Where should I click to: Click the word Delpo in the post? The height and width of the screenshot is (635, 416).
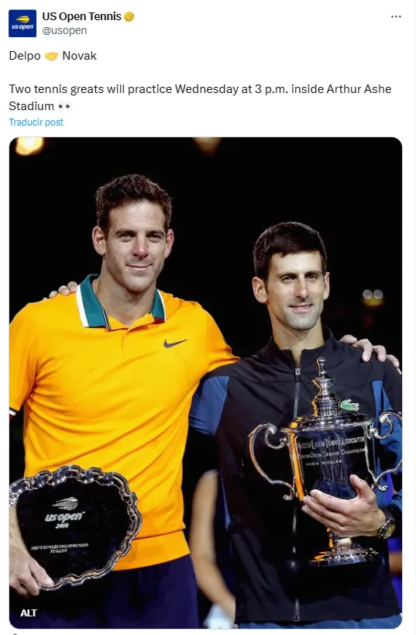tap(25, 56)
